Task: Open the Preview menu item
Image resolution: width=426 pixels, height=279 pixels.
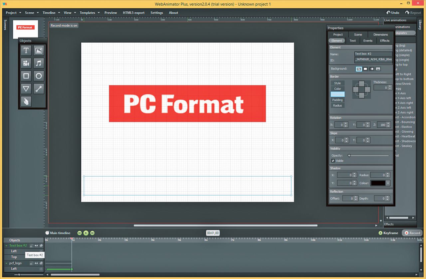Action: tap(110, 13)
